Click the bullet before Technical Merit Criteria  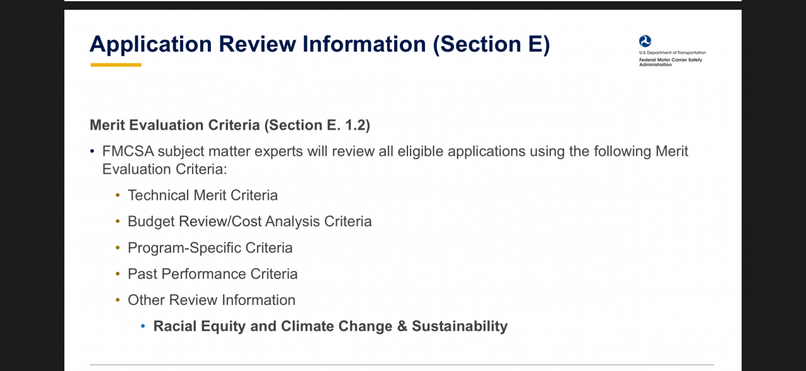pos(118,196)
